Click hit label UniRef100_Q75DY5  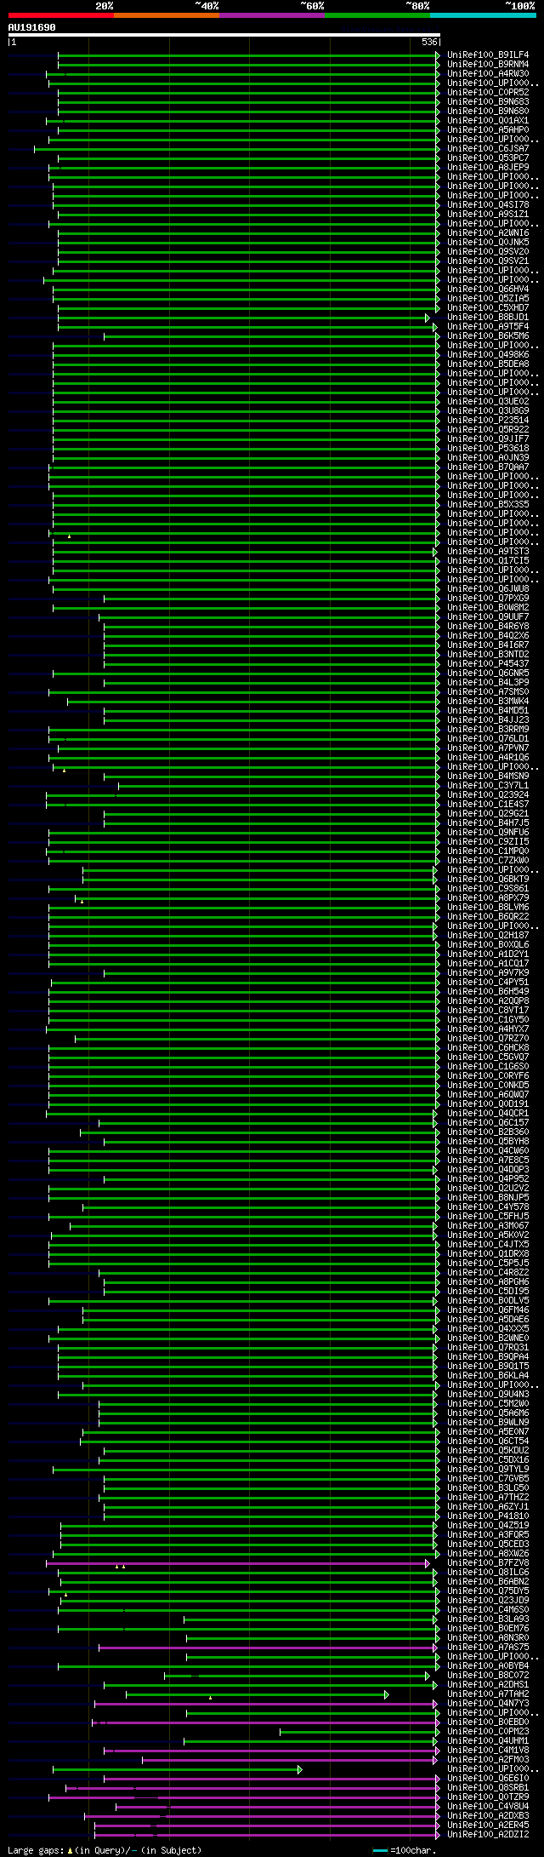(x=488, y=1590)
